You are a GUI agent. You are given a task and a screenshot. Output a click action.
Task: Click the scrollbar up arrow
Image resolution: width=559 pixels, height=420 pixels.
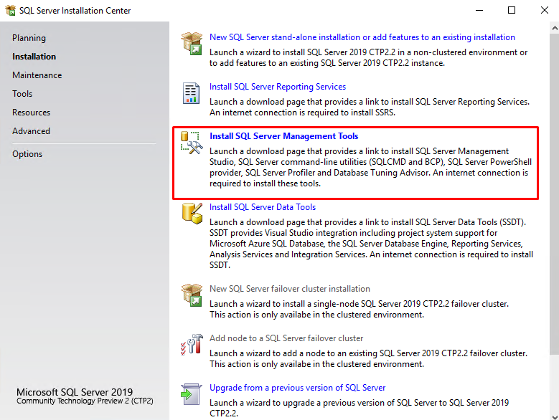click(x=555, y=28)
